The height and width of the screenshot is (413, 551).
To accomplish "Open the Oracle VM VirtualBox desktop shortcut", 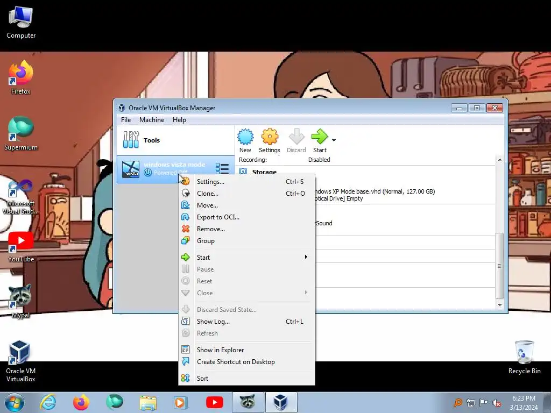I will point(21,361).
